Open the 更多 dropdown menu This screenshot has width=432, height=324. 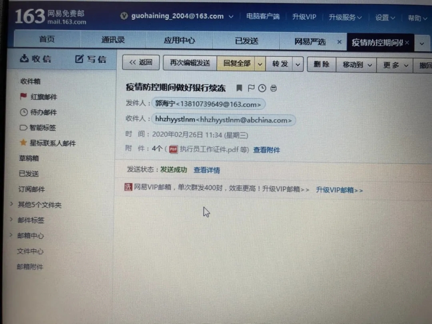[395, 65]
